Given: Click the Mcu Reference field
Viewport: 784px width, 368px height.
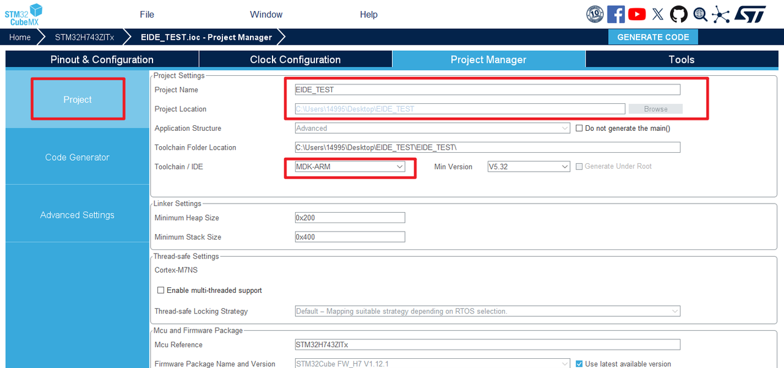Looking at the screenshot, I should click(x=488, y=344).
